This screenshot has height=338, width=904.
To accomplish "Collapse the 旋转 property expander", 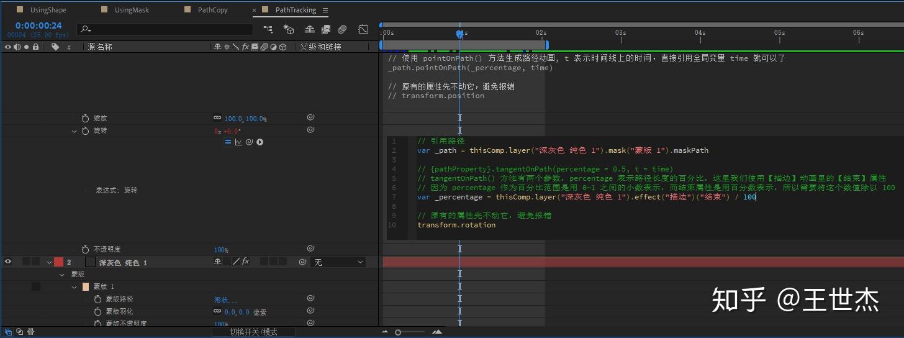I will [74, 131].
